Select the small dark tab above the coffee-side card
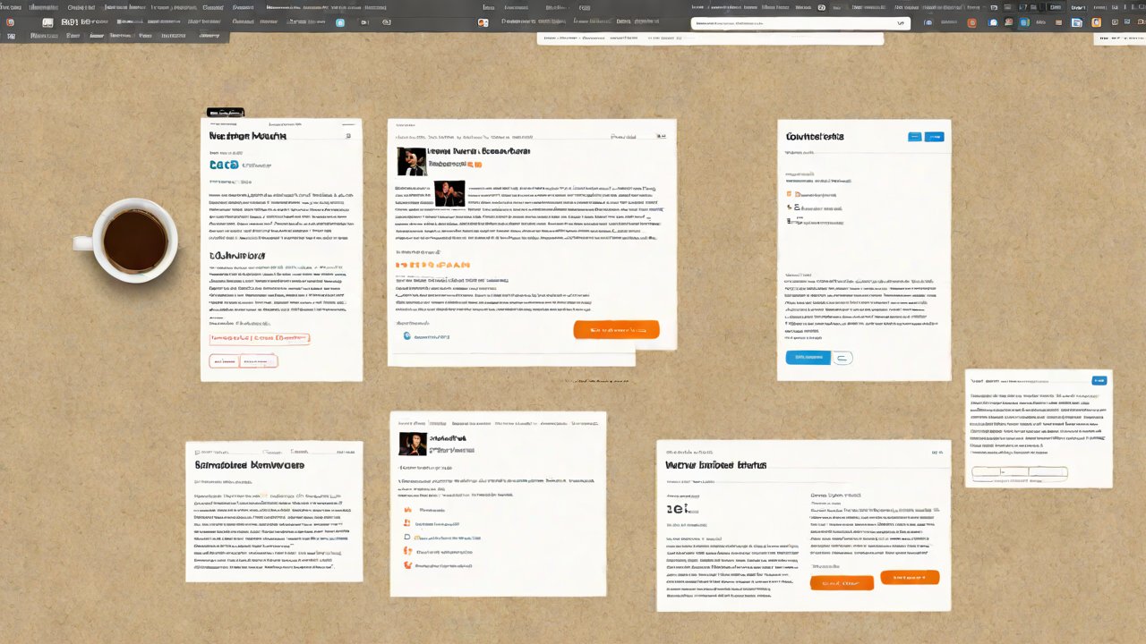The image size is (1146, 644). coord(225,113)
